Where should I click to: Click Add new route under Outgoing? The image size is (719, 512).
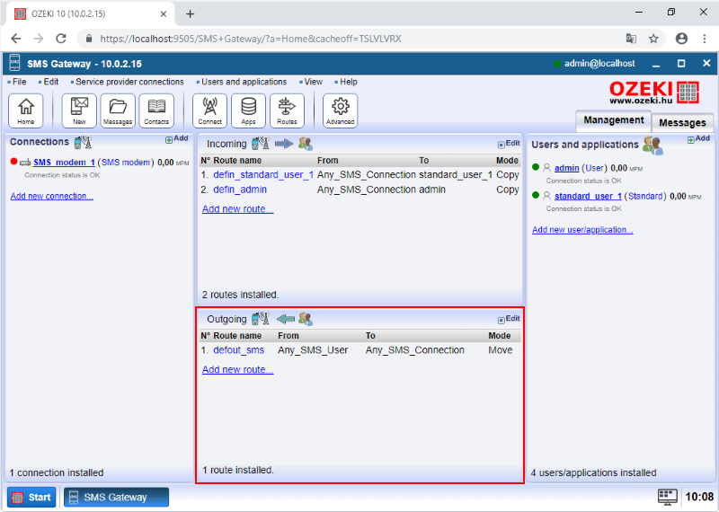point(237,369)
